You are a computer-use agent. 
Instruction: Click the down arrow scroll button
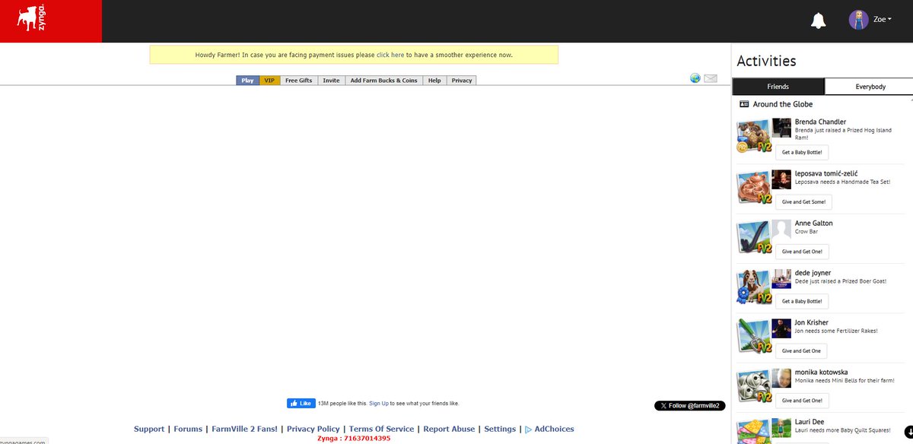point(908,432)
